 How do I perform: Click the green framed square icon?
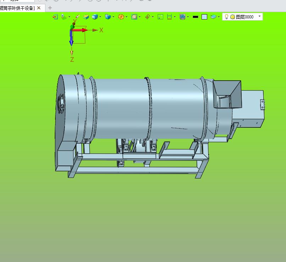[160, 17]
